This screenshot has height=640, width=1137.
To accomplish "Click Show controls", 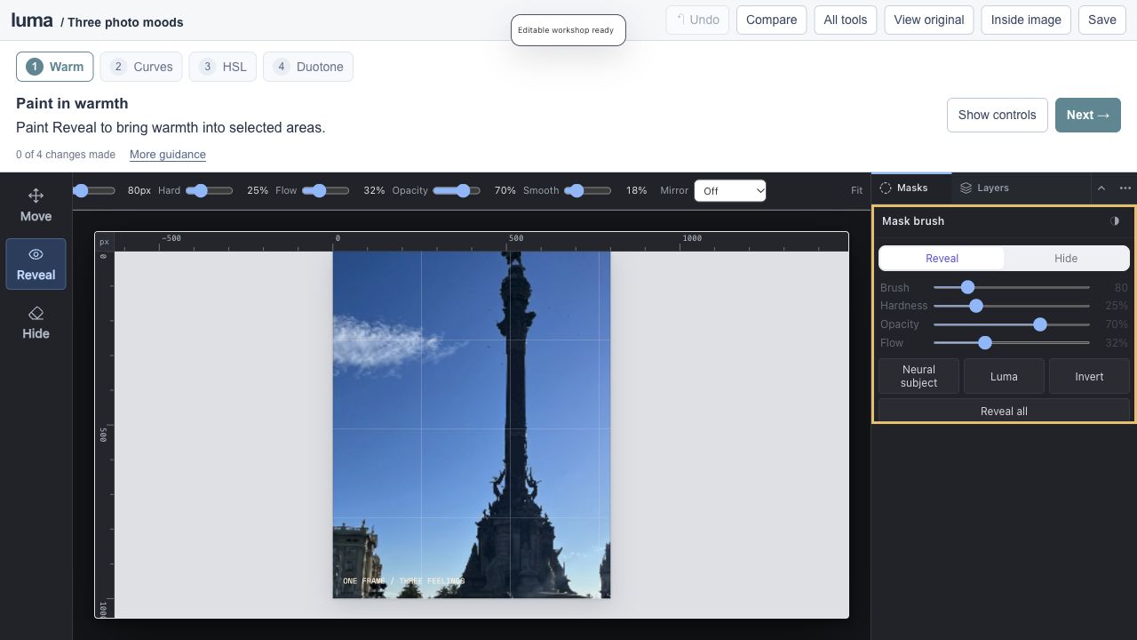I will click(x=997, y=115).
